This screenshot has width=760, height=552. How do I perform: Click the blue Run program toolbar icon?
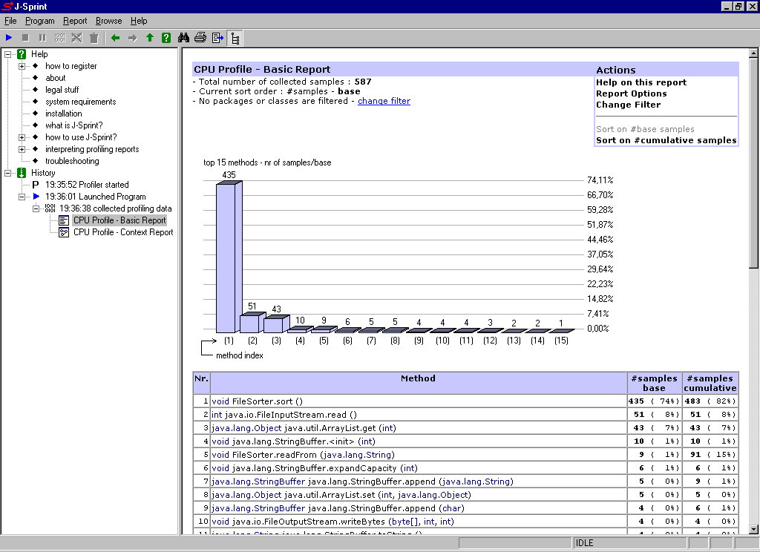coord(9,38)
